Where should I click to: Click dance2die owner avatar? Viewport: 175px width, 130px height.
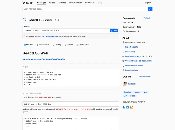[125, 84]
